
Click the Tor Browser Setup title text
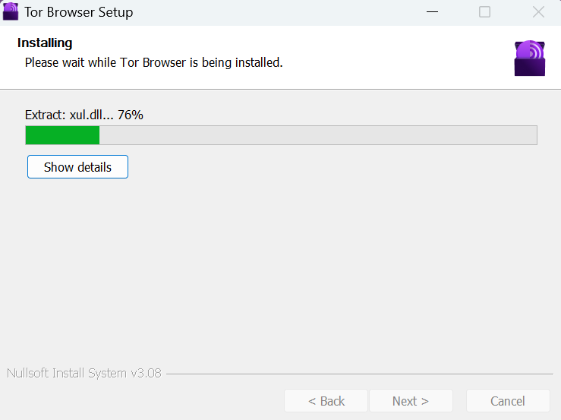click(79, 12)
